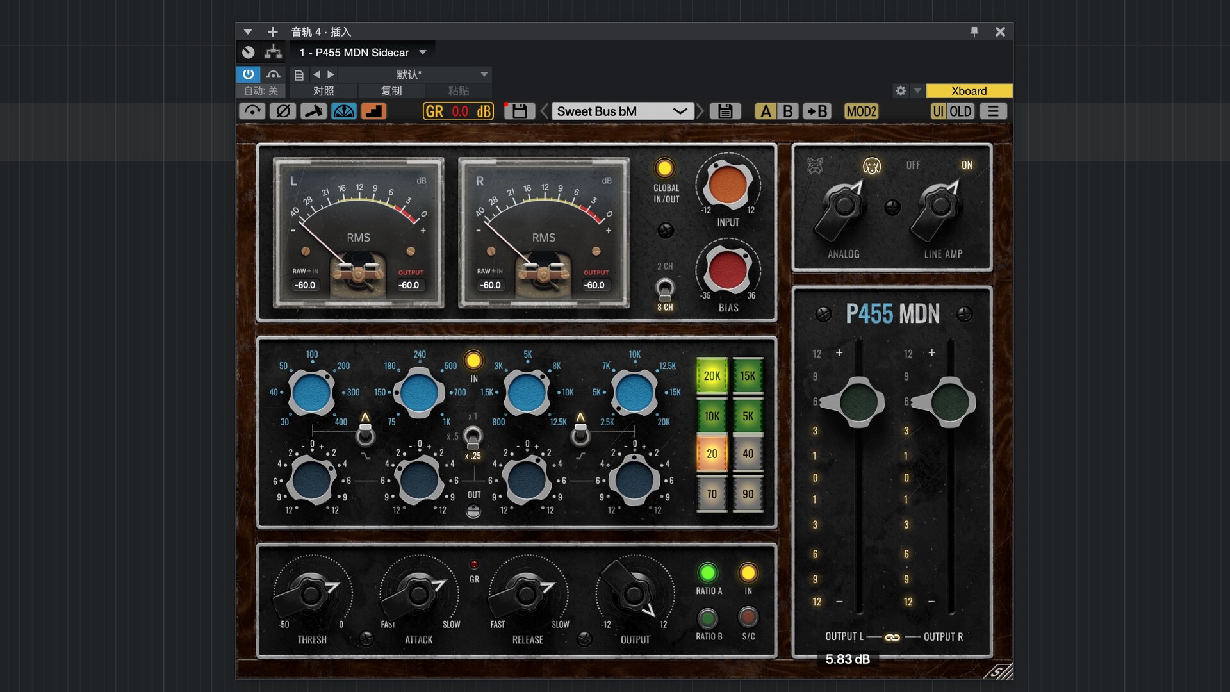
Task: Go to previous preset with left chevron
Action: click(544, 111)
